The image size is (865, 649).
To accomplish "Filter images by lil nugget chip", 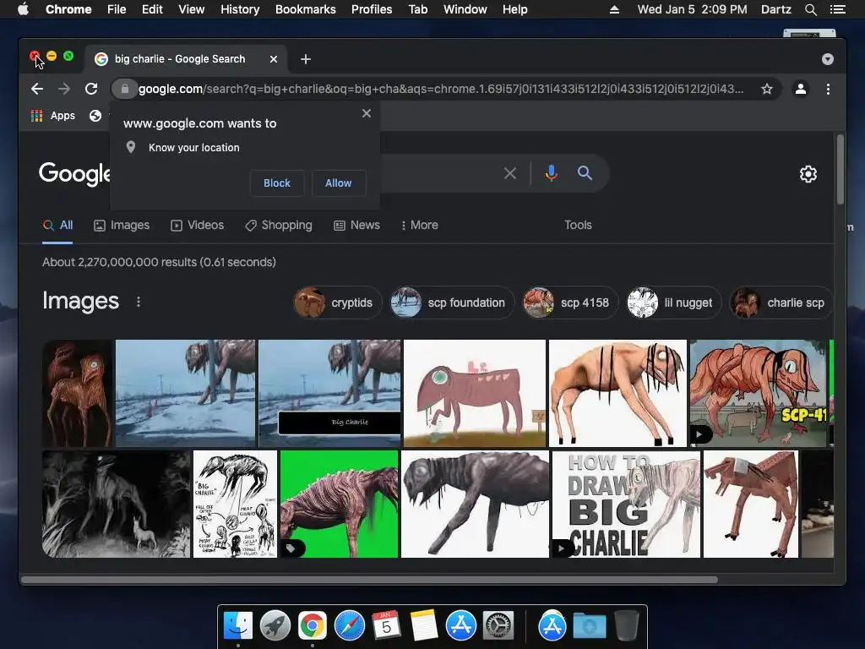I will 673,303.
